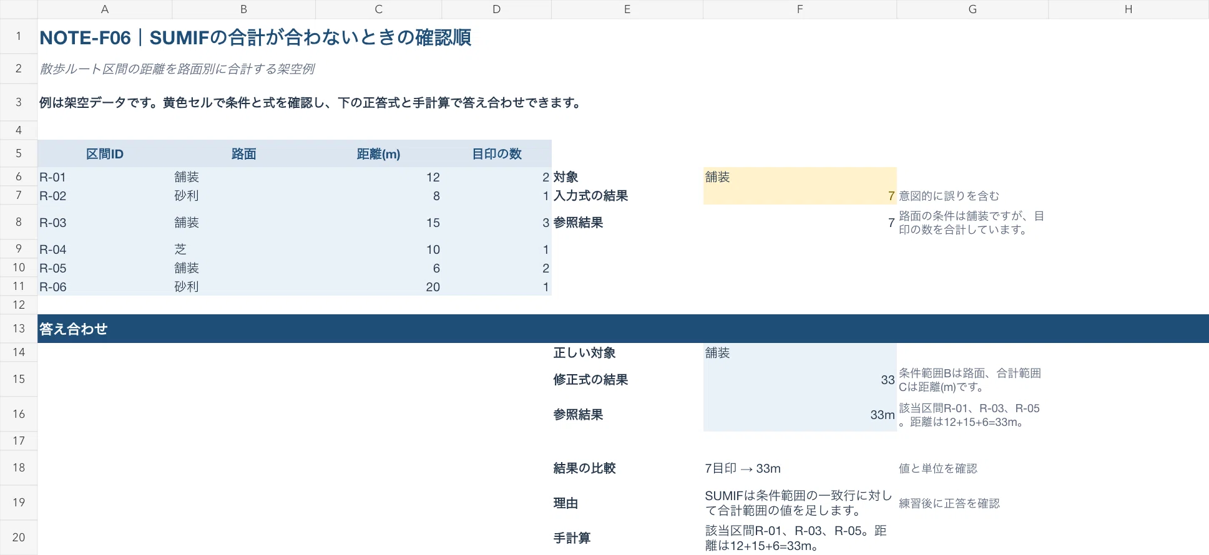The height and width of the screenshot is (555, 1209).
Task: Select the column C header
Action: [378, 9]
